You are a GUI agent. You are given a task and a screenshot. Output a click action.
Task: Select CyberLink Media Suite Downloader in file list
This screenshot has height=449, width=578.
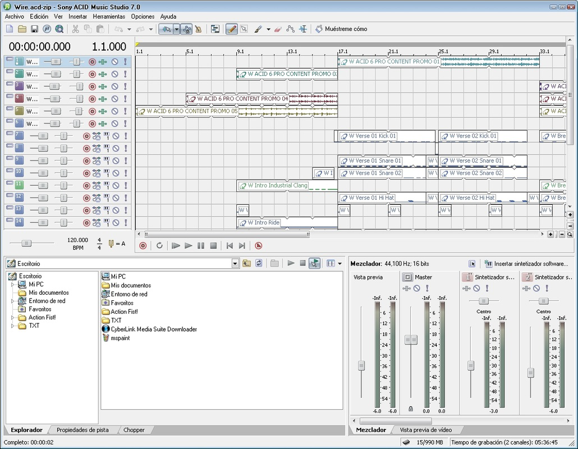click(x=150, y=329)
